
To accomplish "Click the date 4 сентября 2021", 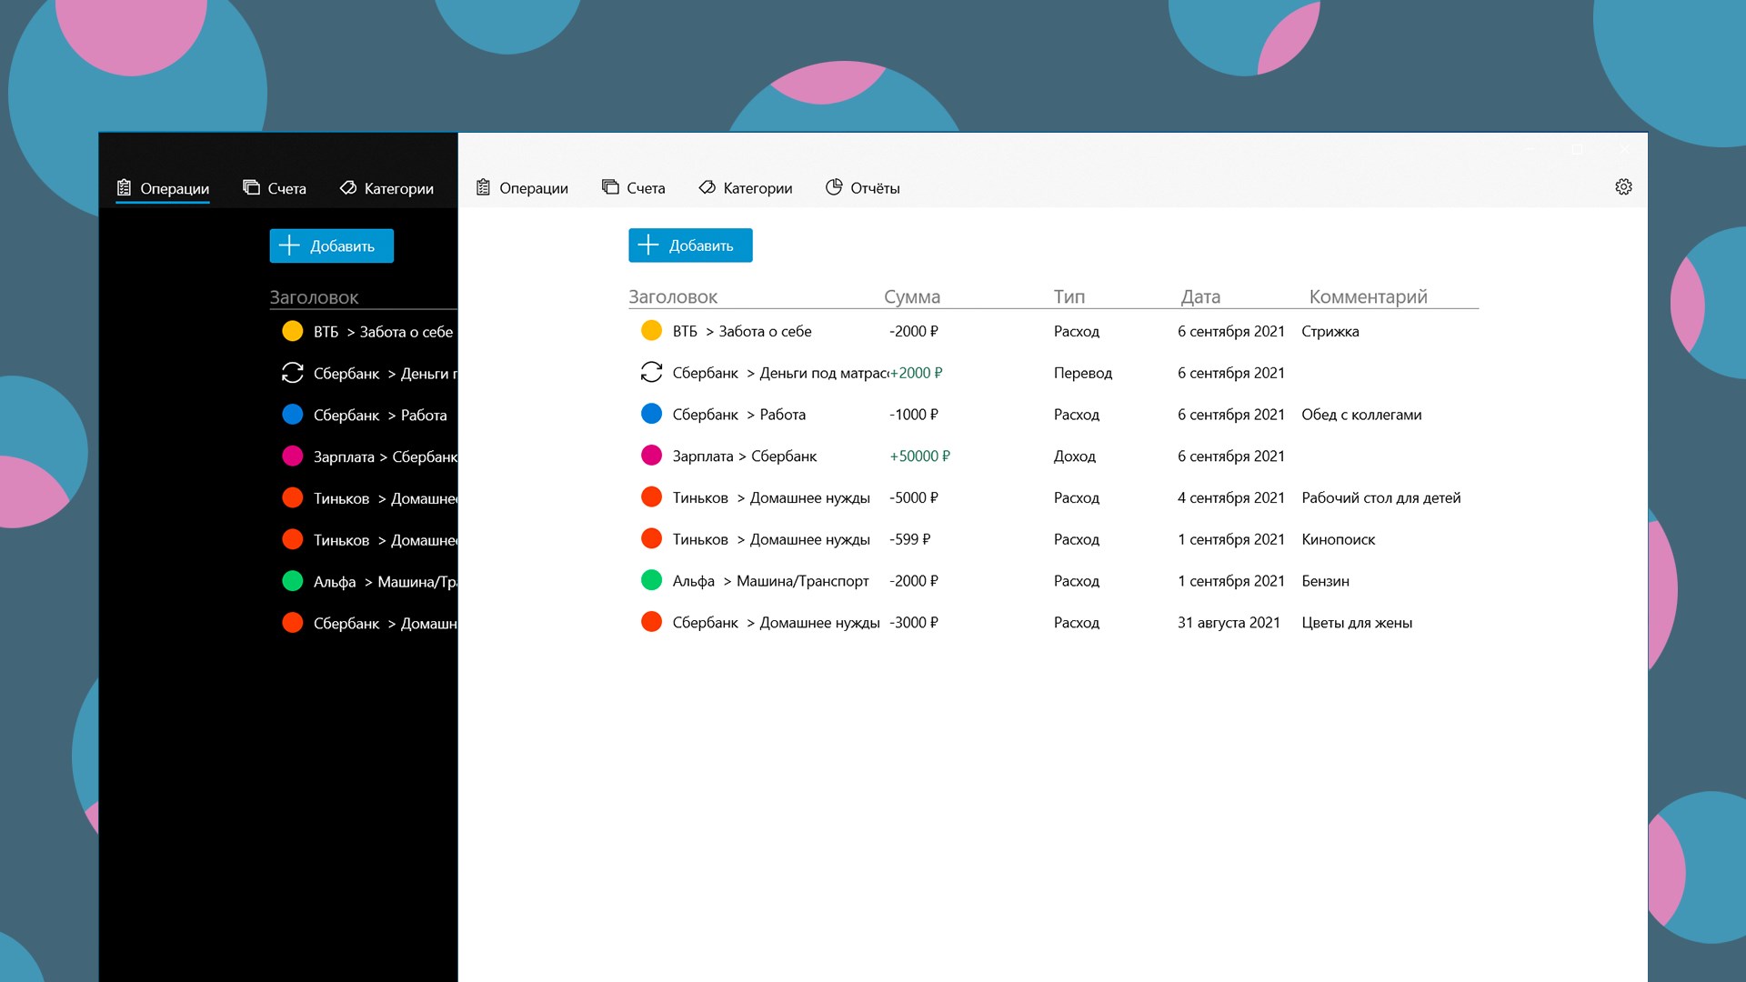I will tap(1231, 497).
